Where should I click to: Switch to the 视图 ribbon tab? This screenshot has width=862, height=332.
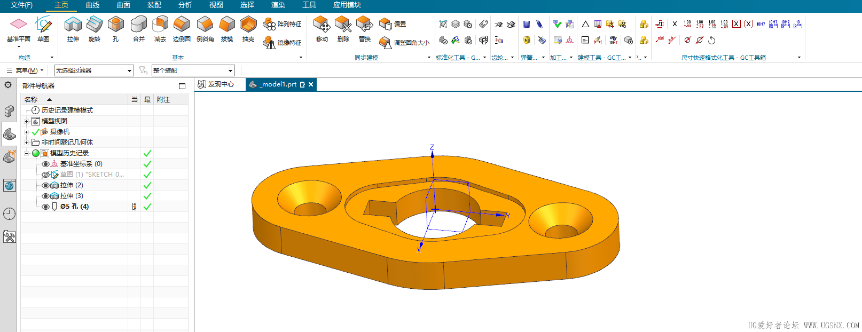tap(216, 5)
